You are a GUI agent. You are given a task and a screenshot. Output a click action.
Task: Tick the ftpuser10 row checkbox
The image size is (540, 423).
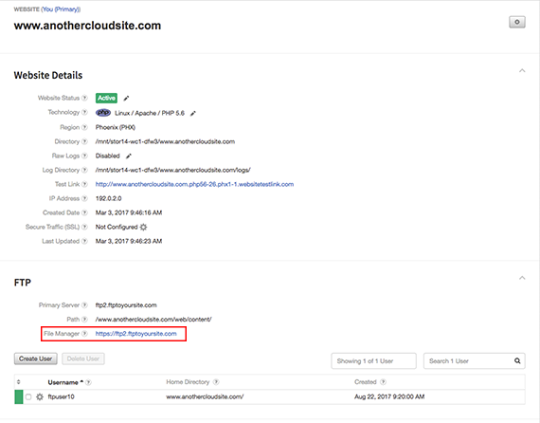point(28,396)
